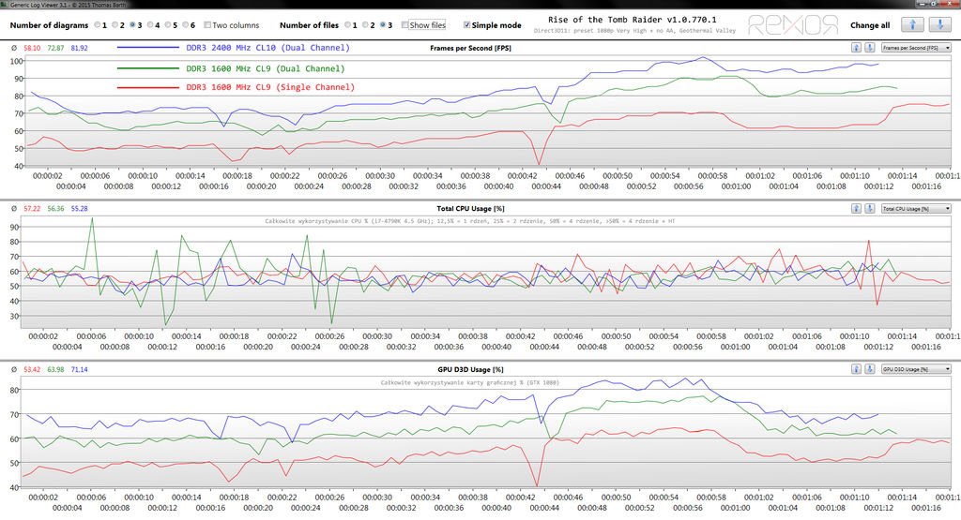Click the GPU usage note about GTX 1080
Viewport: 961px width, 520px height.
click(469, 382)
